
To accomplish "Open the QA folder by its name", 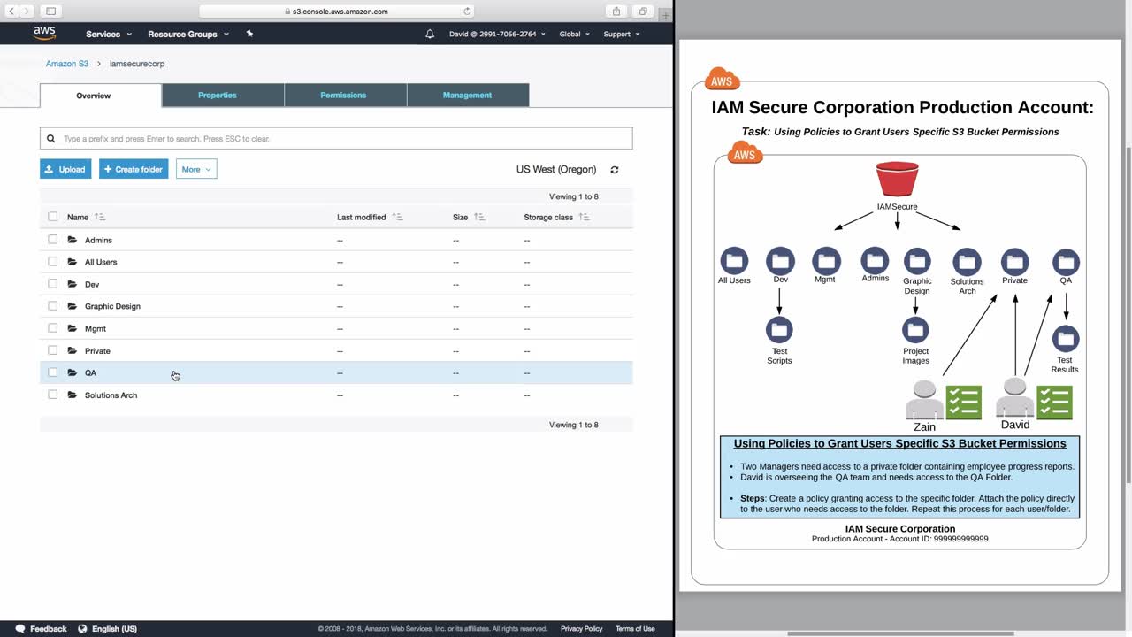I will (90, 373).
